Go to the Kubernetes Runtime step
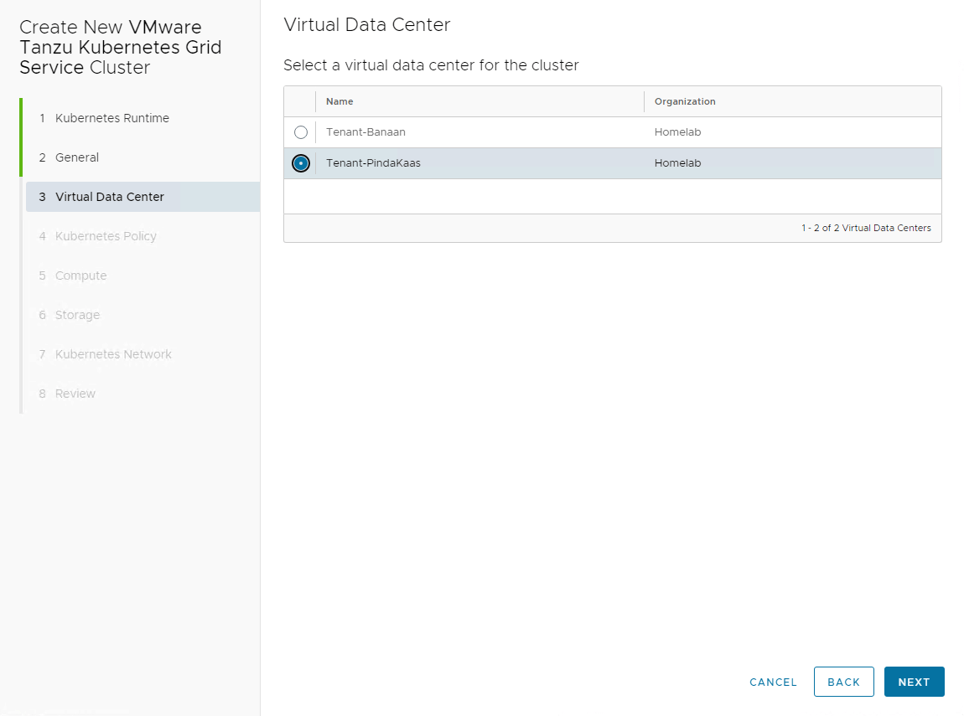 [112, 118]
